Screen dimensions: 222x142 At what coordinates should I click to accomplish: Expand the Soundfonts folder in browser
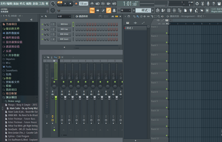10,70
